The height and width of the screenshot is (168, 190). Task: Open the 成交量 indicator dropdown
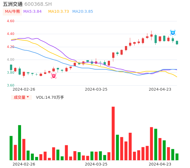pyautogui.click(x=21, y=97)
